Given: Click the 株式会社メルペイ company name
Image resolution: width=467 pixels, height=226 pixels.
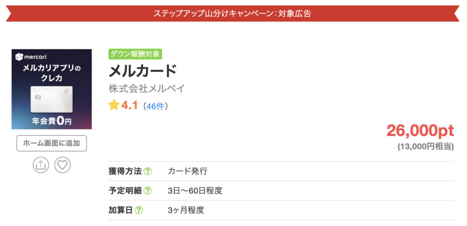Looking at the screenshot, I should coord(147,88).
